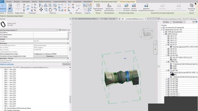Screen dimensions: 198x111
Task: Click the System Browser column settings icon
Action: click(196, 22)
